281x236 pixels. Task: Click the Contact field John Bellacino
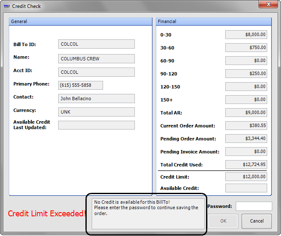pos(96,99)
